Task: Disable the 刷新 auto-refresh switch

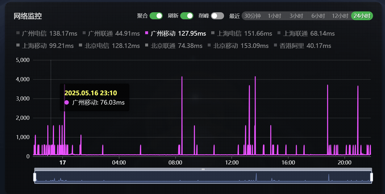Action: 187,16
